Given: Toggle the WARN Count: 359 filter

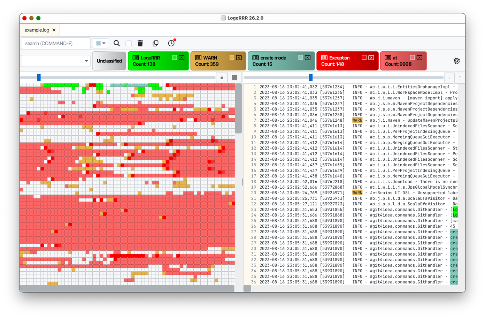Looking at the screenshot, I should [x=218, y=61].
